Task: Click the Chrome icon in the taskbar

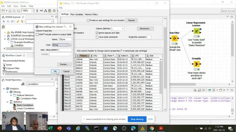Action: pos(152,128)
